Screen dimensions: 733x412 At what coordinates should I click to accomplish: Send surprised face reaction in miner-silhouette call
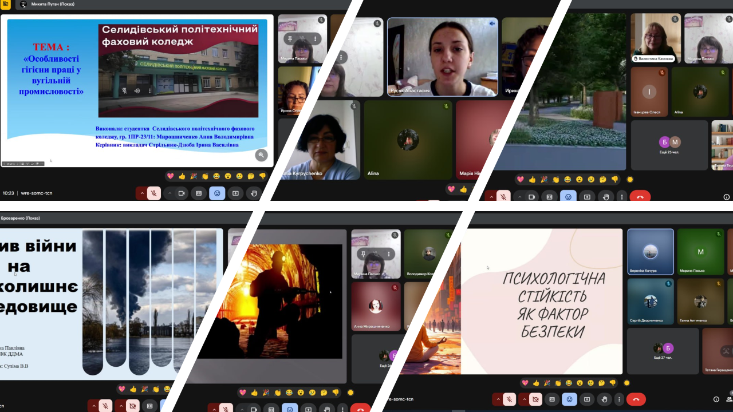pyautogui.click(x=301, y=393)
